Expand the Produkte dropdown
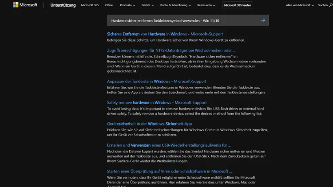The height and width of the screenshot is (187, 333). coord(127,5)
